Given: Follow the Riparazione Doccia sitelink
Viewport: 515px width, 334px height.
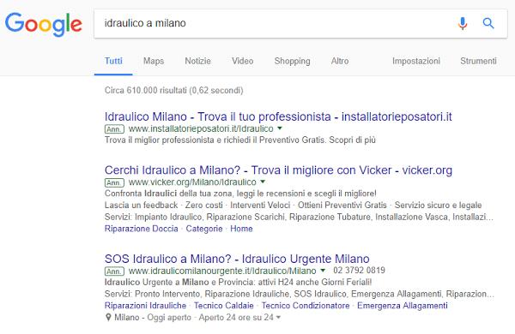Looking at the screenshot, I should 142,229.
